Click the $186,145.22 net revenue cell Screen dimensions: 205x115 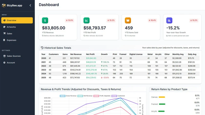click(75, 74)
